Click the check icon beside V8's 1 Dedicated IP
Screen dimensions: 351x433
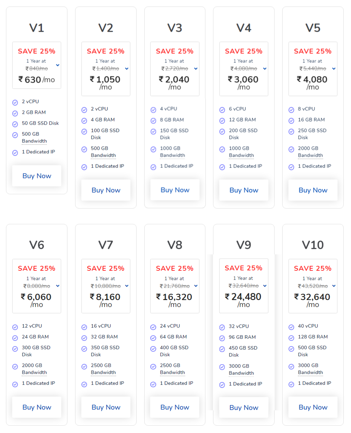tap(153, 384)
